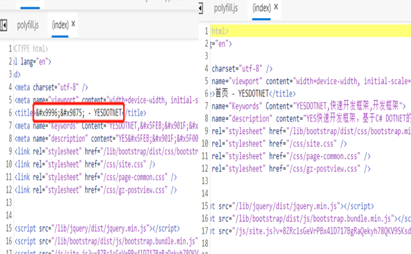
Task: Click the page-common.css line in left panel
Action: [96, 177]
